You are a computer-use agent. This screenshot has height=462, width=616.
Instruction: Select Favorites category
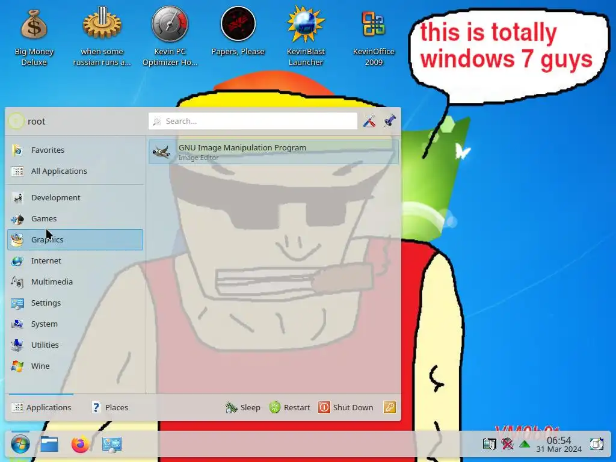pos(75,150)
